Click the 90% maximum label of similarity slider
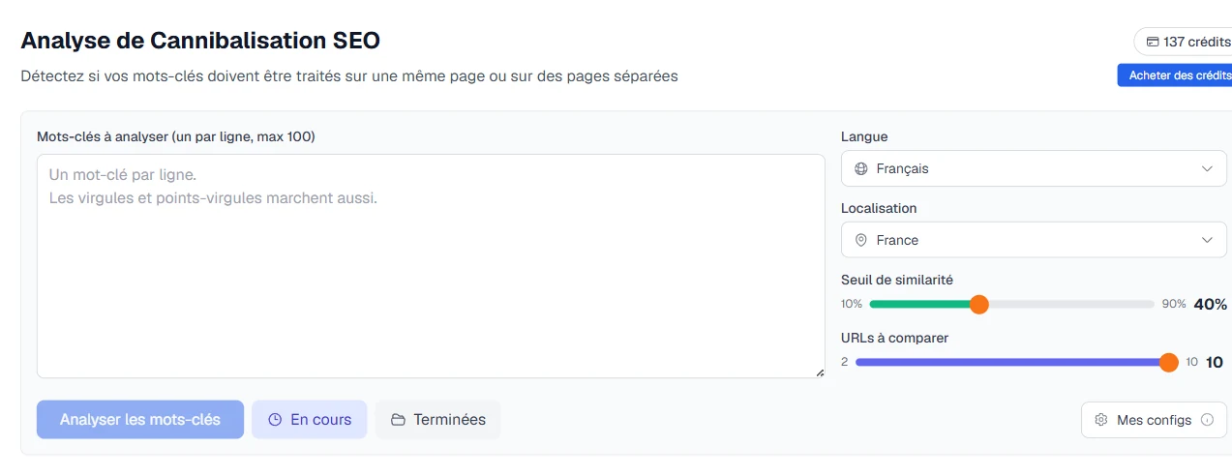 click(x=1174, y=304)
